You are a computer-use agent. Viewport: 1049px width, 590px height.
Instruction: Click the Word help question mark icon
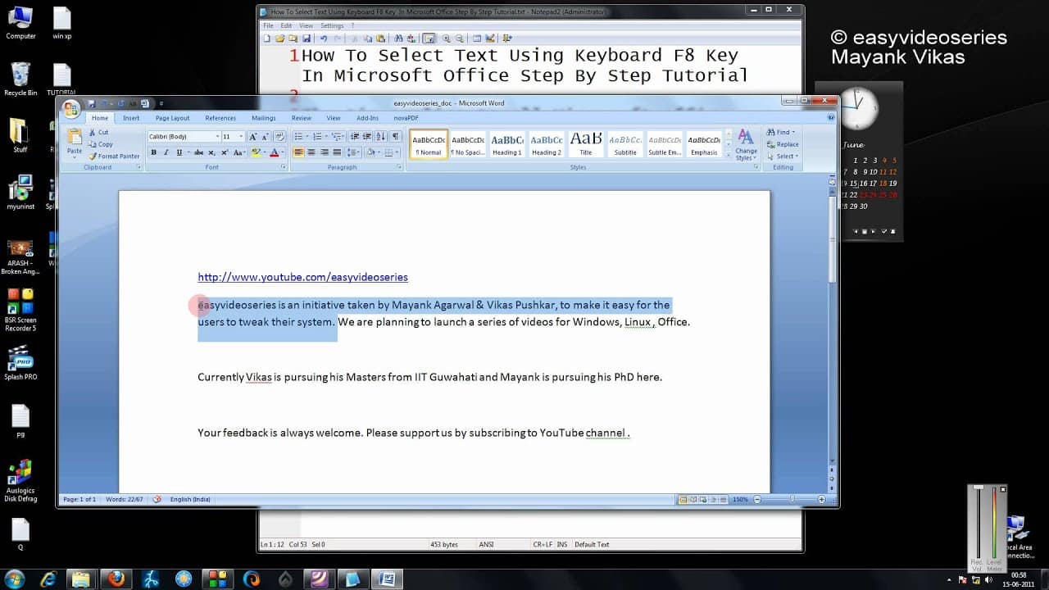830,118
